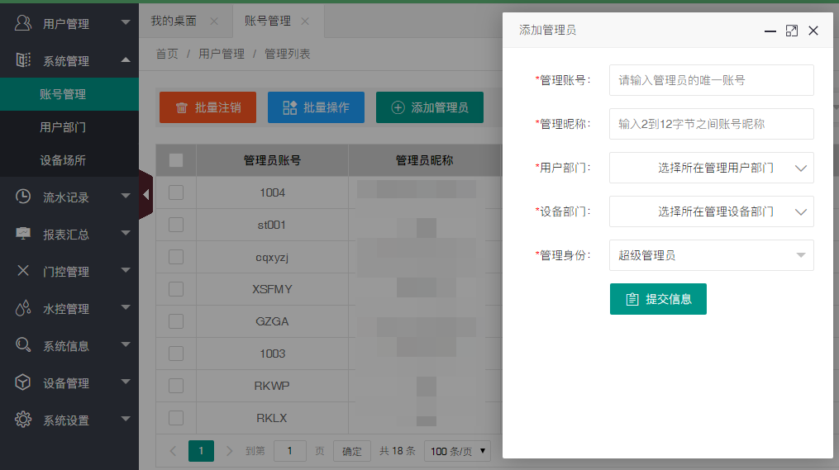Click the 门控管理 cross icon

point(23,271)
